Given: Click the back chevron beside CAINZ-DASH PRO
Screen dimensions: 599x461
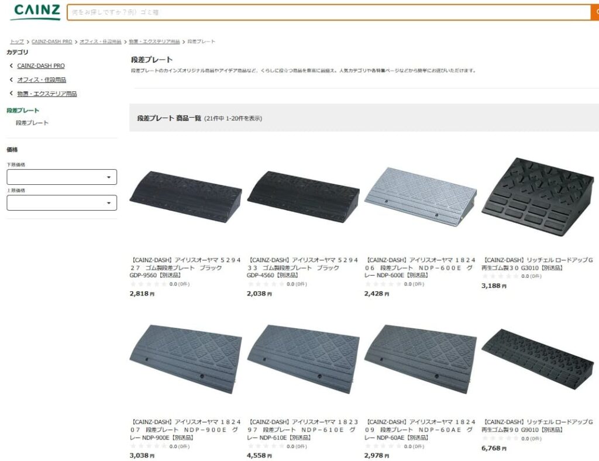Looking at the screenshot, I should (x=11, y=66).
